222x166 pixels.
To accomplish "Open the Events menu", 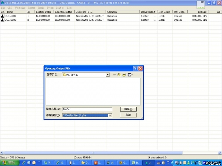I will pyautogui.click(x=50, y=8).
